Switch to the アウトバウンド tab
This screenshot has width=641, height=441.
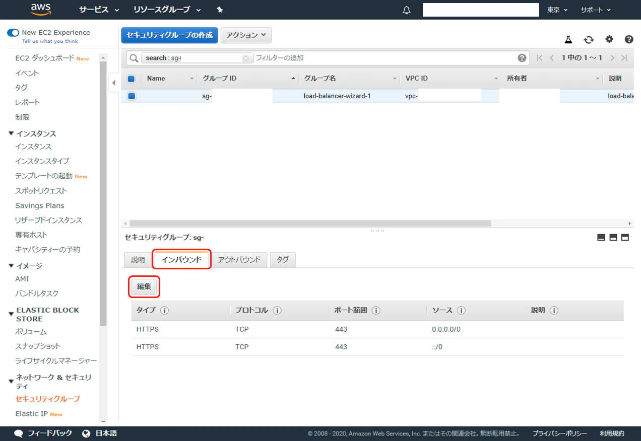(x=239, y=260)
